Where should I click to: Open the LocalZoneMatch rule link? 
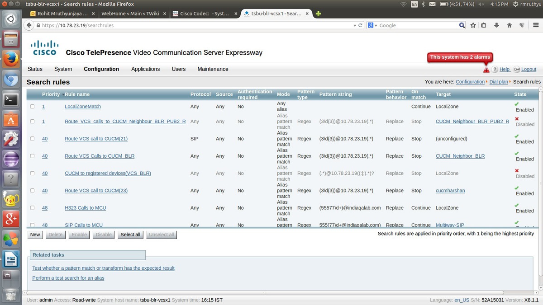(83, 107)
